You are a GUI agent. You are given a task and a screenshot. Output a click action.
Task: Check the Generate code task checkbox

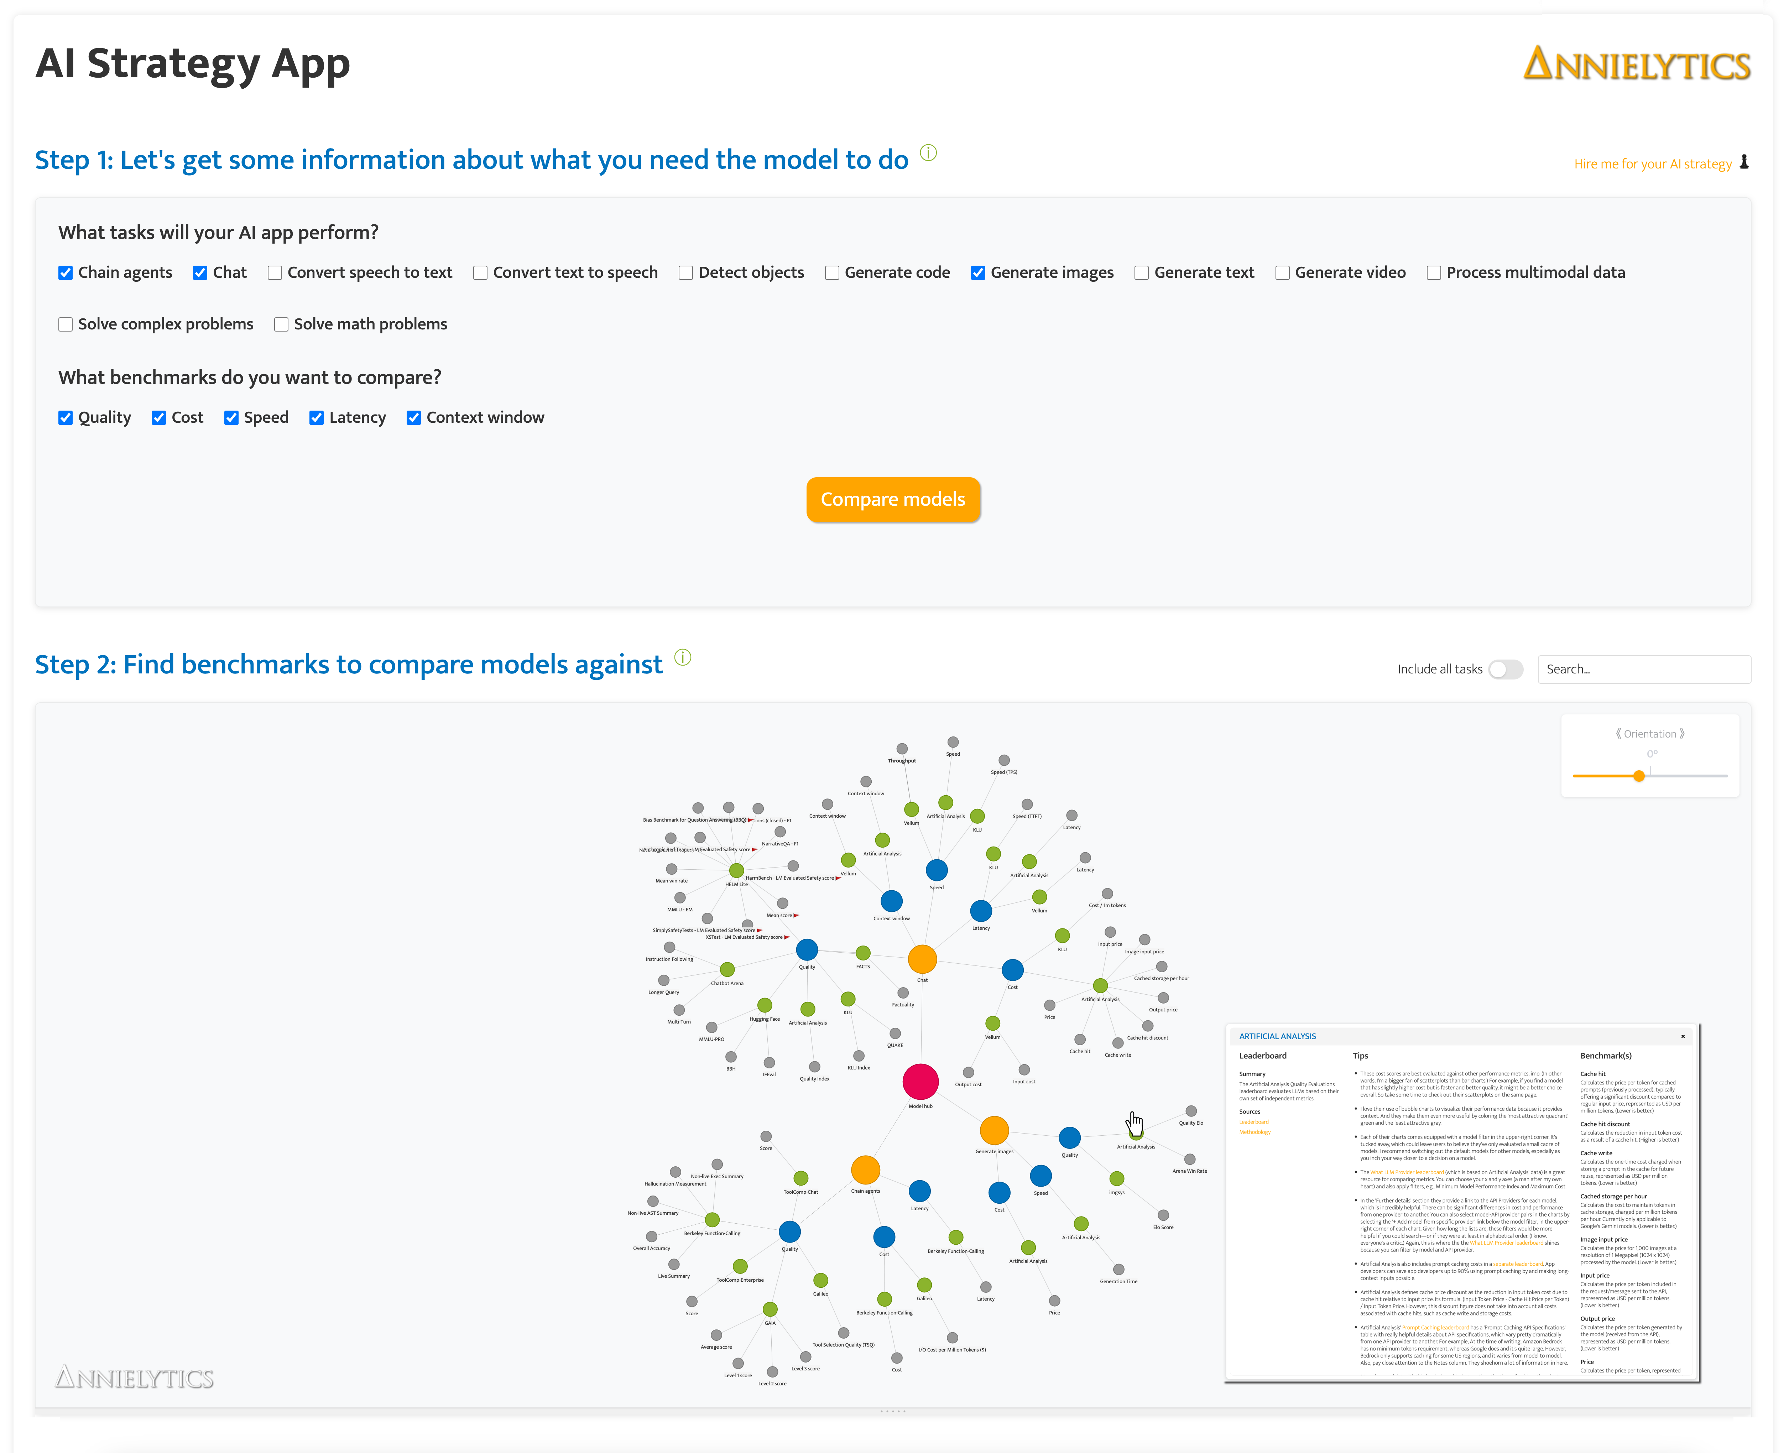832,273
